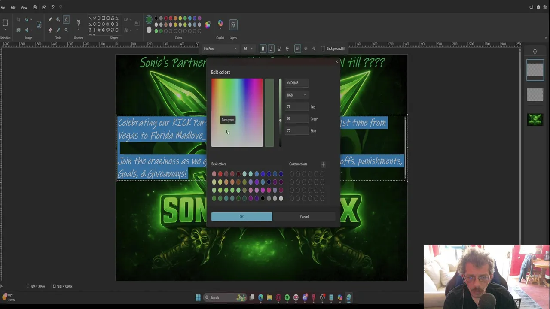550x309 pixels.
Task: Select the green logo layer thumbnail
Action: coord(535,119)
